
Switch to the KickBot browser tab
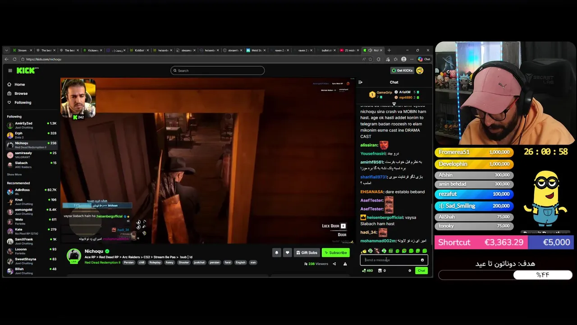point(139,50)
